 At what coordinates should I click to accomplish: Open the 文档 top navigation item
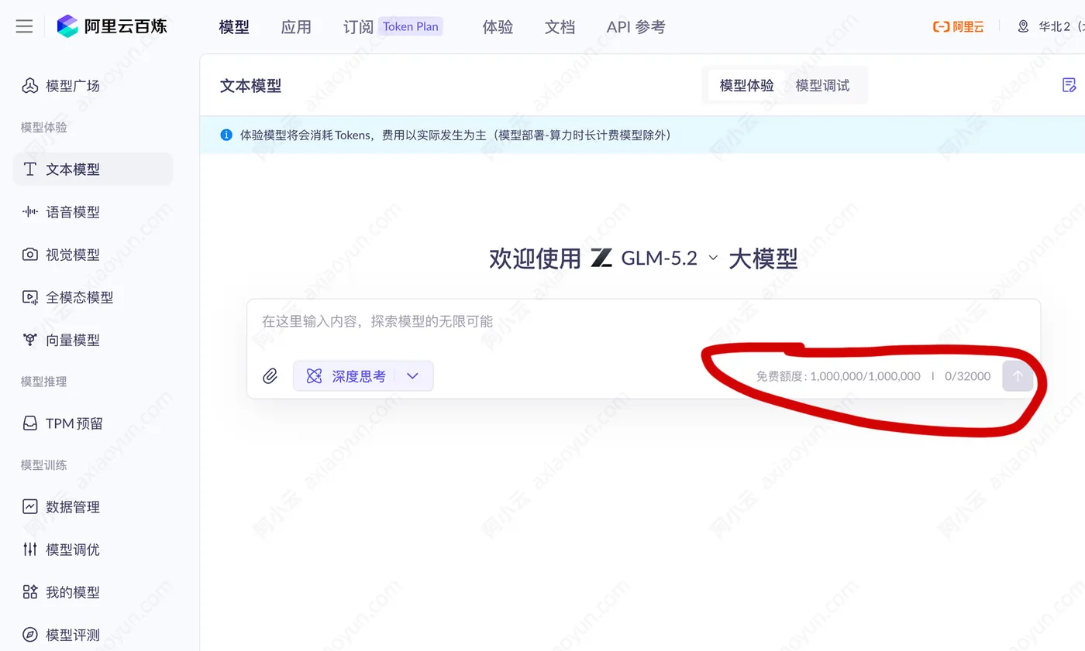(x=560, y=27)
